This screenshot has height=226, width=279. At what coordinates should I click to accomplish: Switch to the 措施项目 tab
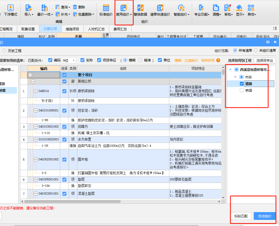coord(72,29)
